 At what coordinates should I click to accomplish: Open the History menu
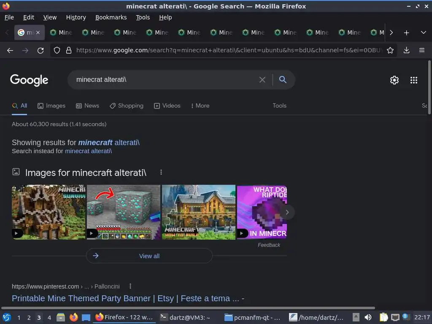point(76,17)
